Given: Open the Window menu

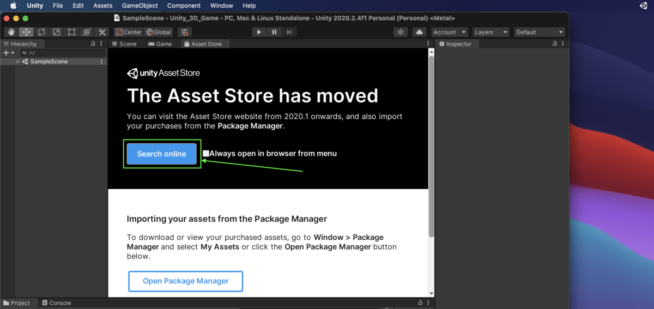Looking at the screenshot, I should tap(221, 5).
